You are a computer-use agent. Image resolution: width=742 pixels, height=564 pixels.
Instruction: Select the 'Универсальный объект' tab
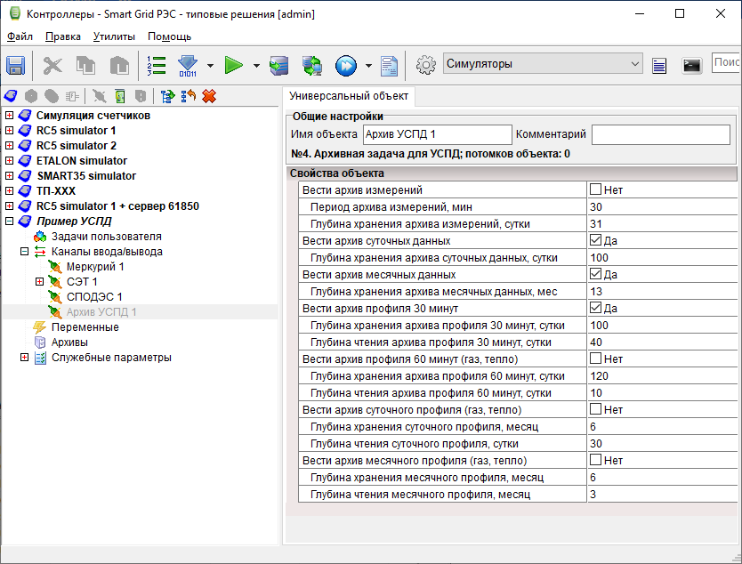coord(349,95)
